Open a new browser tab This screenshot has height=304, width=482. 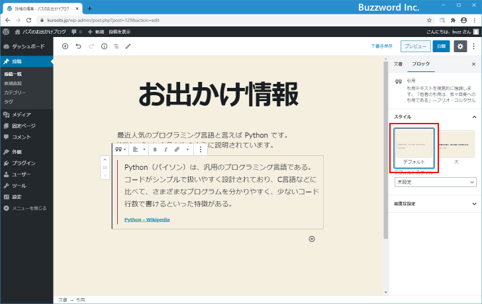(x=89, y=9)
